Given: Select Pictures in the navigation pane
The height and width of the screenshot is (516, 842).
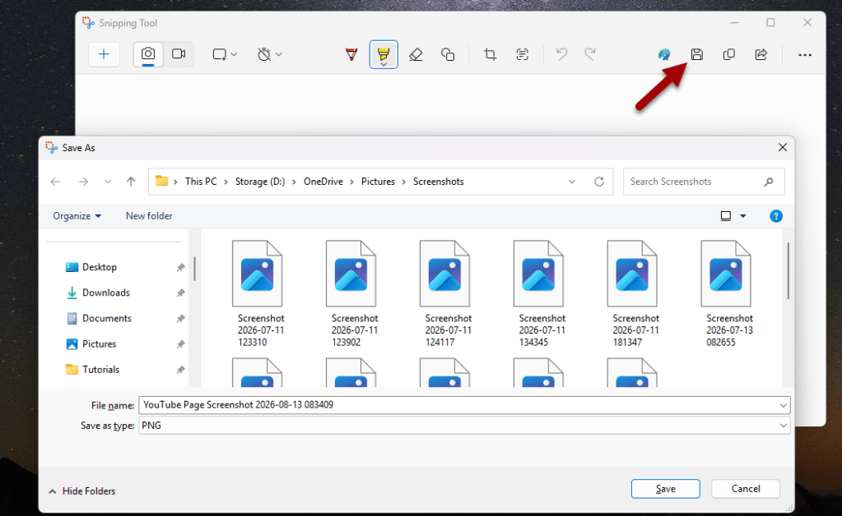Looking at the screenshot, I should coord(100,344).
